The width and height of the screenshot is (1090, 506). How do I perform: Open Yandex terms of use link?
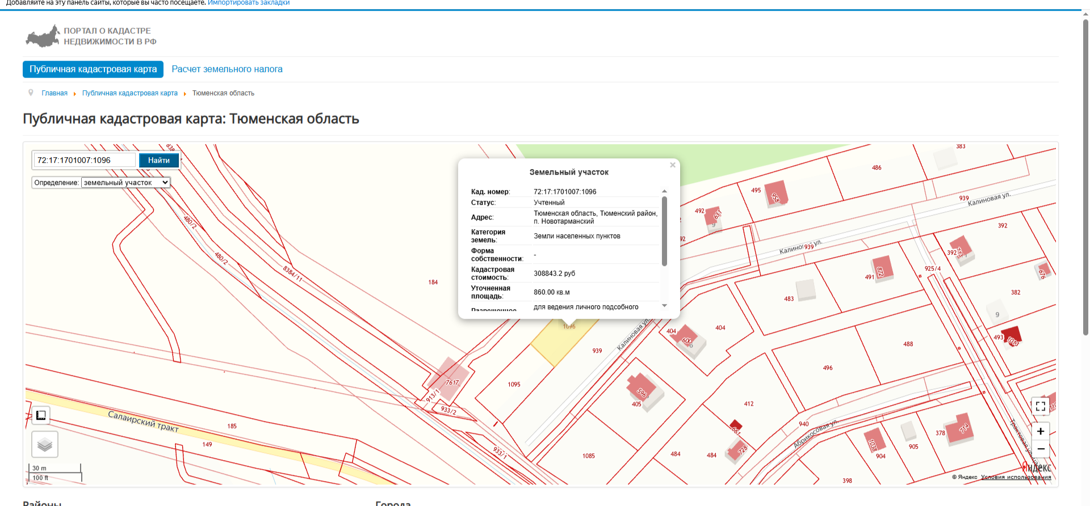click(1016, 477)
